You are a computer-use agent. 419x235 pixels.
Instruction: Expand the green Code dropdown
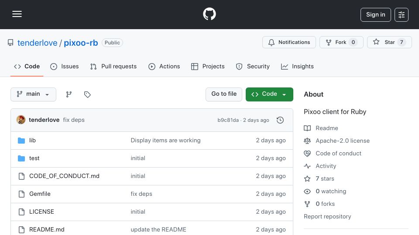point(269,94)
